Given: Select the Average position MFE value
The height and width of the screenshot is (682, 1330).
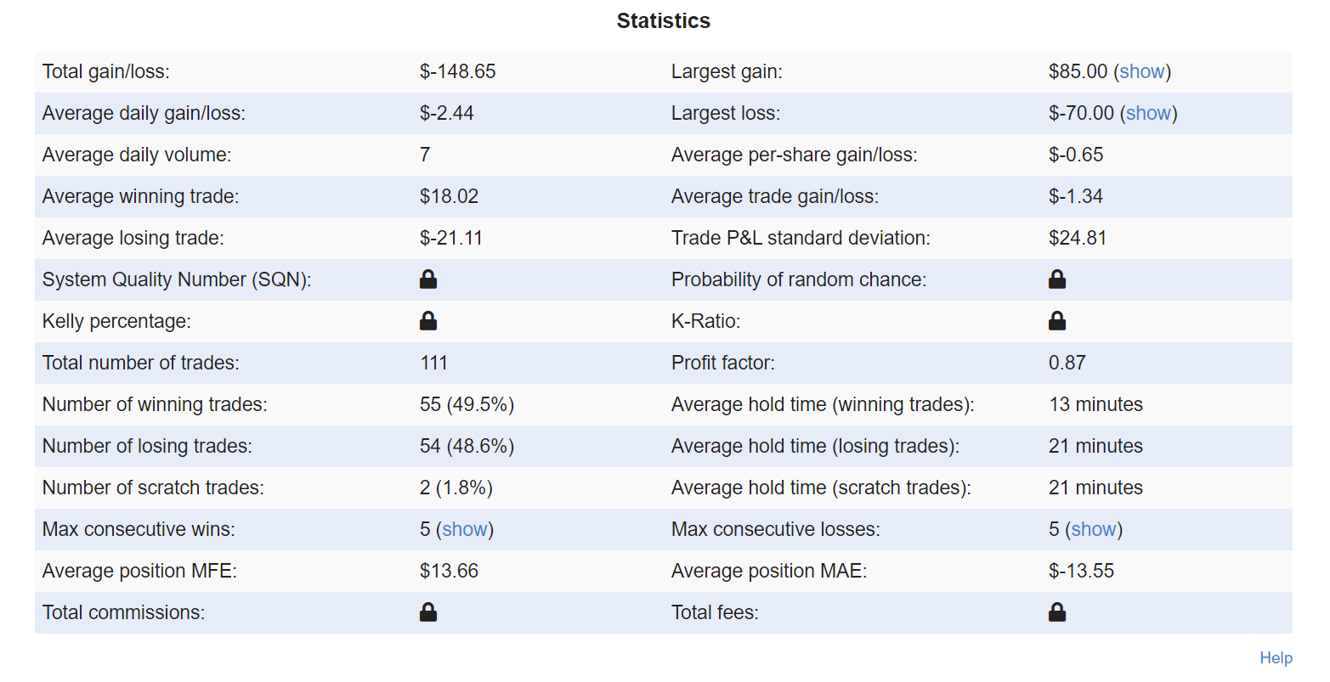Looking at the screenshot, I should [x=450, y=571].
